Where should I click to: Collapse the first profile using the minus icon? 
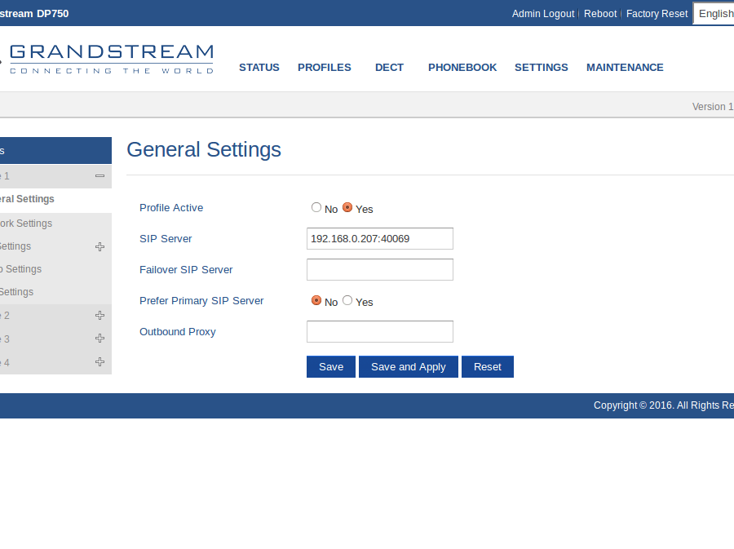tap(99, 175)
